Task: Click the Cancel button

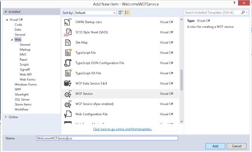Action: [x=236, y=146]
